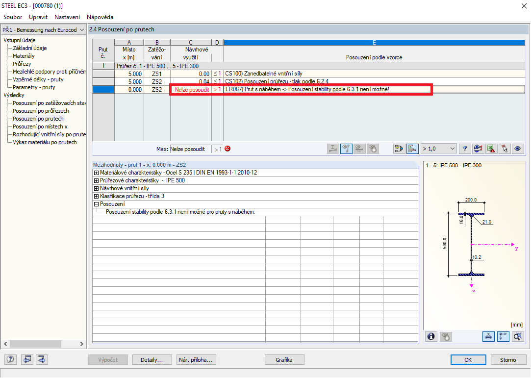531x378 pixels.
Task: Cancel with the Storno button
Action: tap(508, 360)
